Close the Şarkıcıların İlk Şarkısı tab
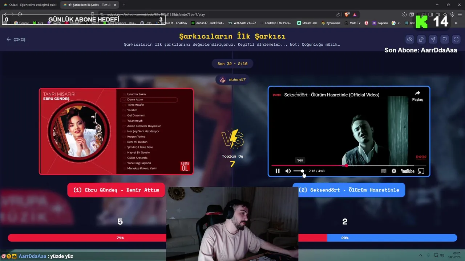This screenshot has width=465, height=261. pyautogui.click(x=115, y=5)
